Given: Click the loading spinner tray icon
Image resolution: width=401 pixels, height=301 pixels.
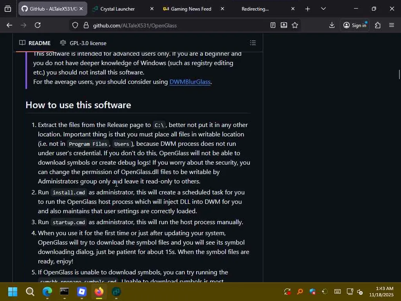Looking at the screenshot, I should click(x=325, y=292).
